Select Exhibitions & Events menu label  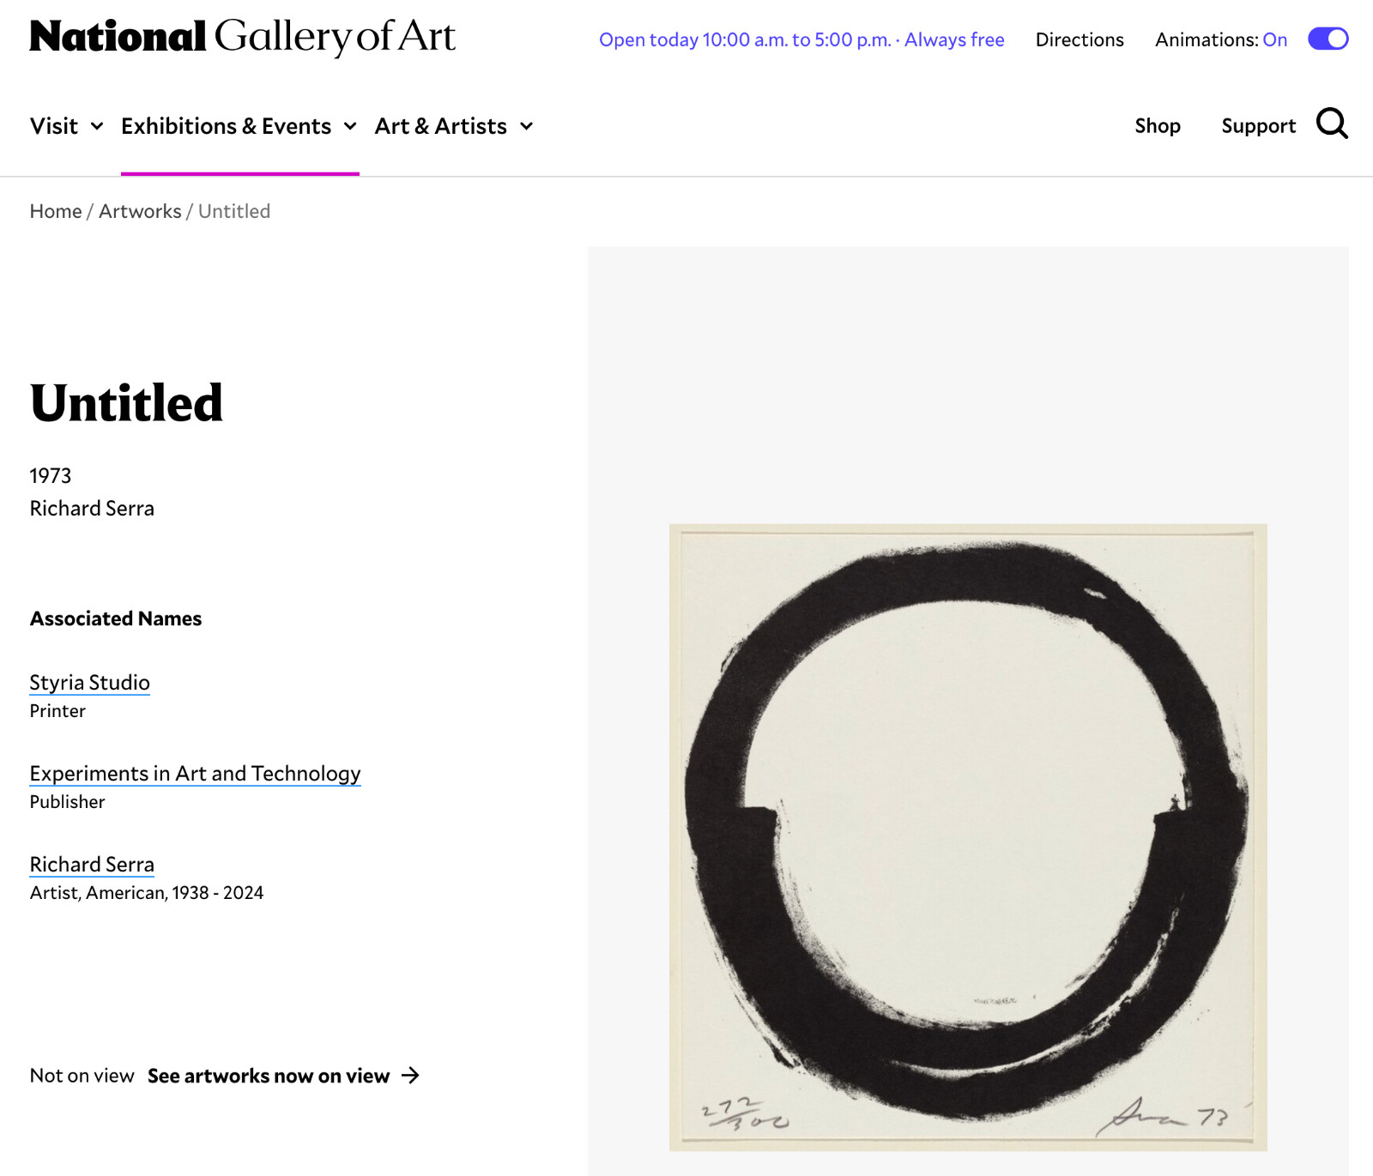click(226, 126)
